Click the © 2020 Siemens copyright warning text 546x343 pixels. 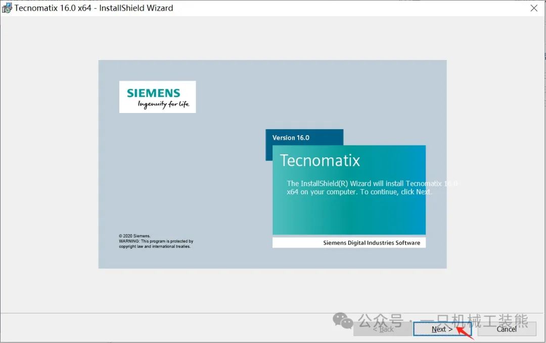[156, 241]
